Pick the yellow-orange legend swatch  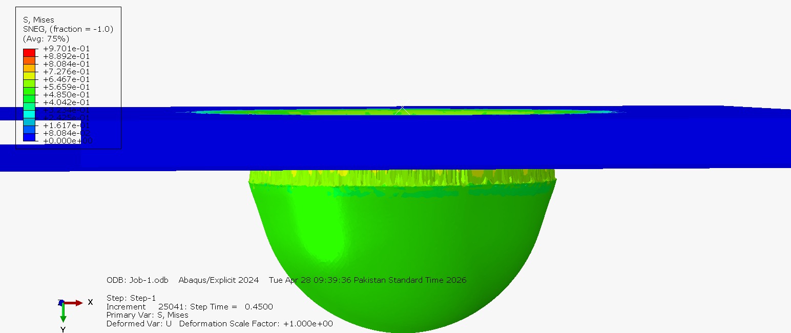29,68
